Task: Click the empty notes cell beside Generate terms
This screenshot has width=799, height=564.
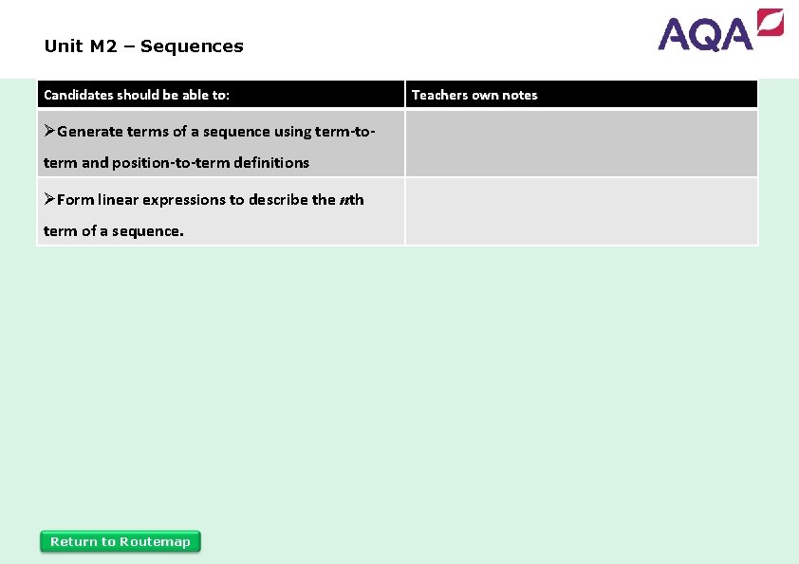Action: [x=581, y=144]
